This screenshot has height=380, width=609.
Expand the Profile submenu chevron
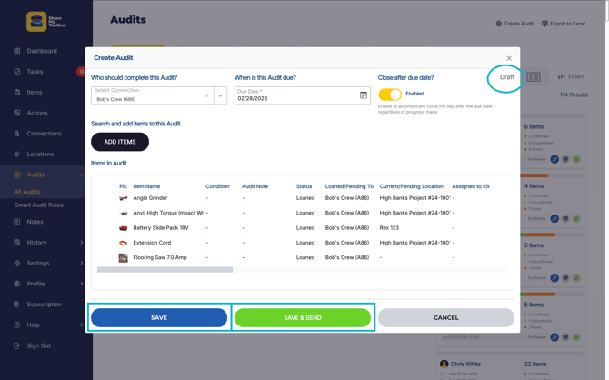coord(82,284)
